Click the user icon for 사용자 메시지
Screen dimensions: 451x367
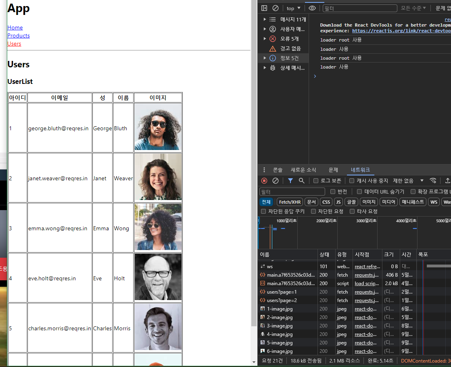pyautogui.click(x=273, y=29)
